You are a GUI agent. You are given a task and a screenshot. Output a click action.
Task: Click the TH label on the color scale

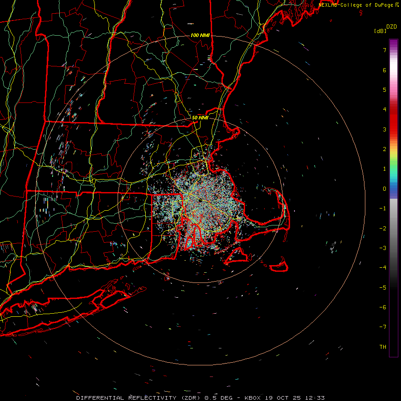(x=383, y=347)
